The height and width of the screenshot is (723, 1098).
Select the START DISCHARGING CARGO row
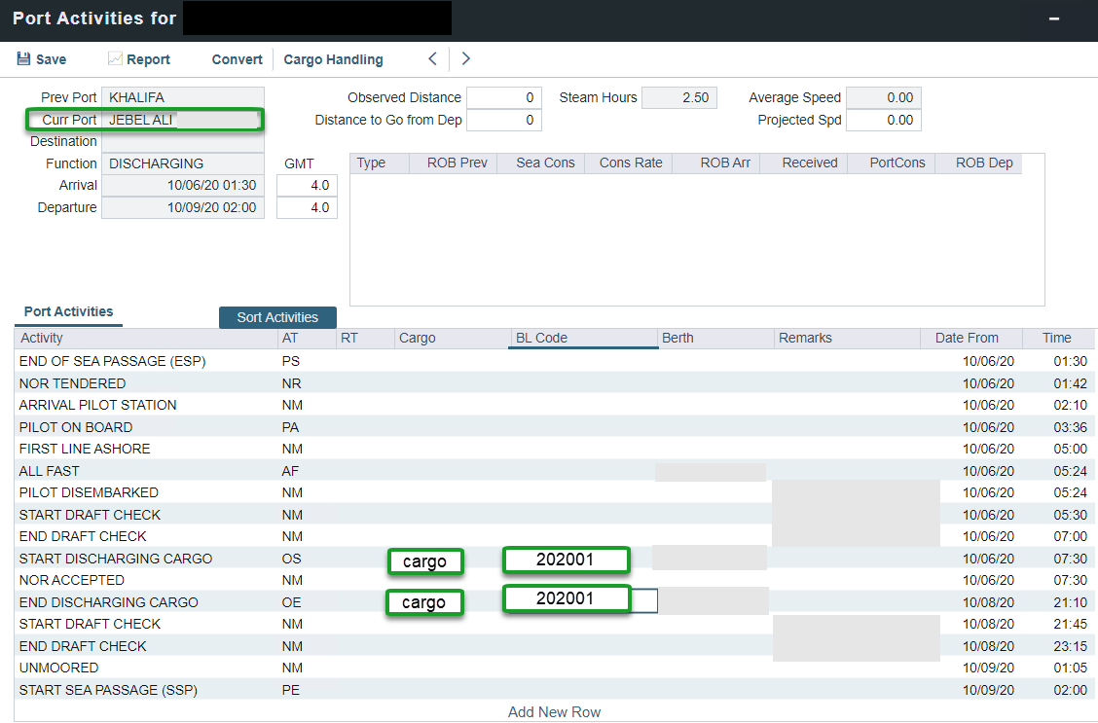(x=116, y=559)
